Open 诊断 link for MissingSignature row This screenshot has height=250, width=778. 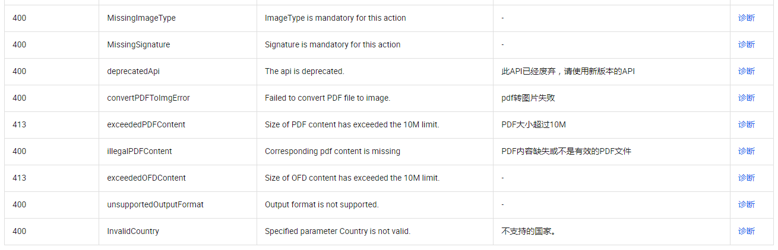(x=746, y=44)
